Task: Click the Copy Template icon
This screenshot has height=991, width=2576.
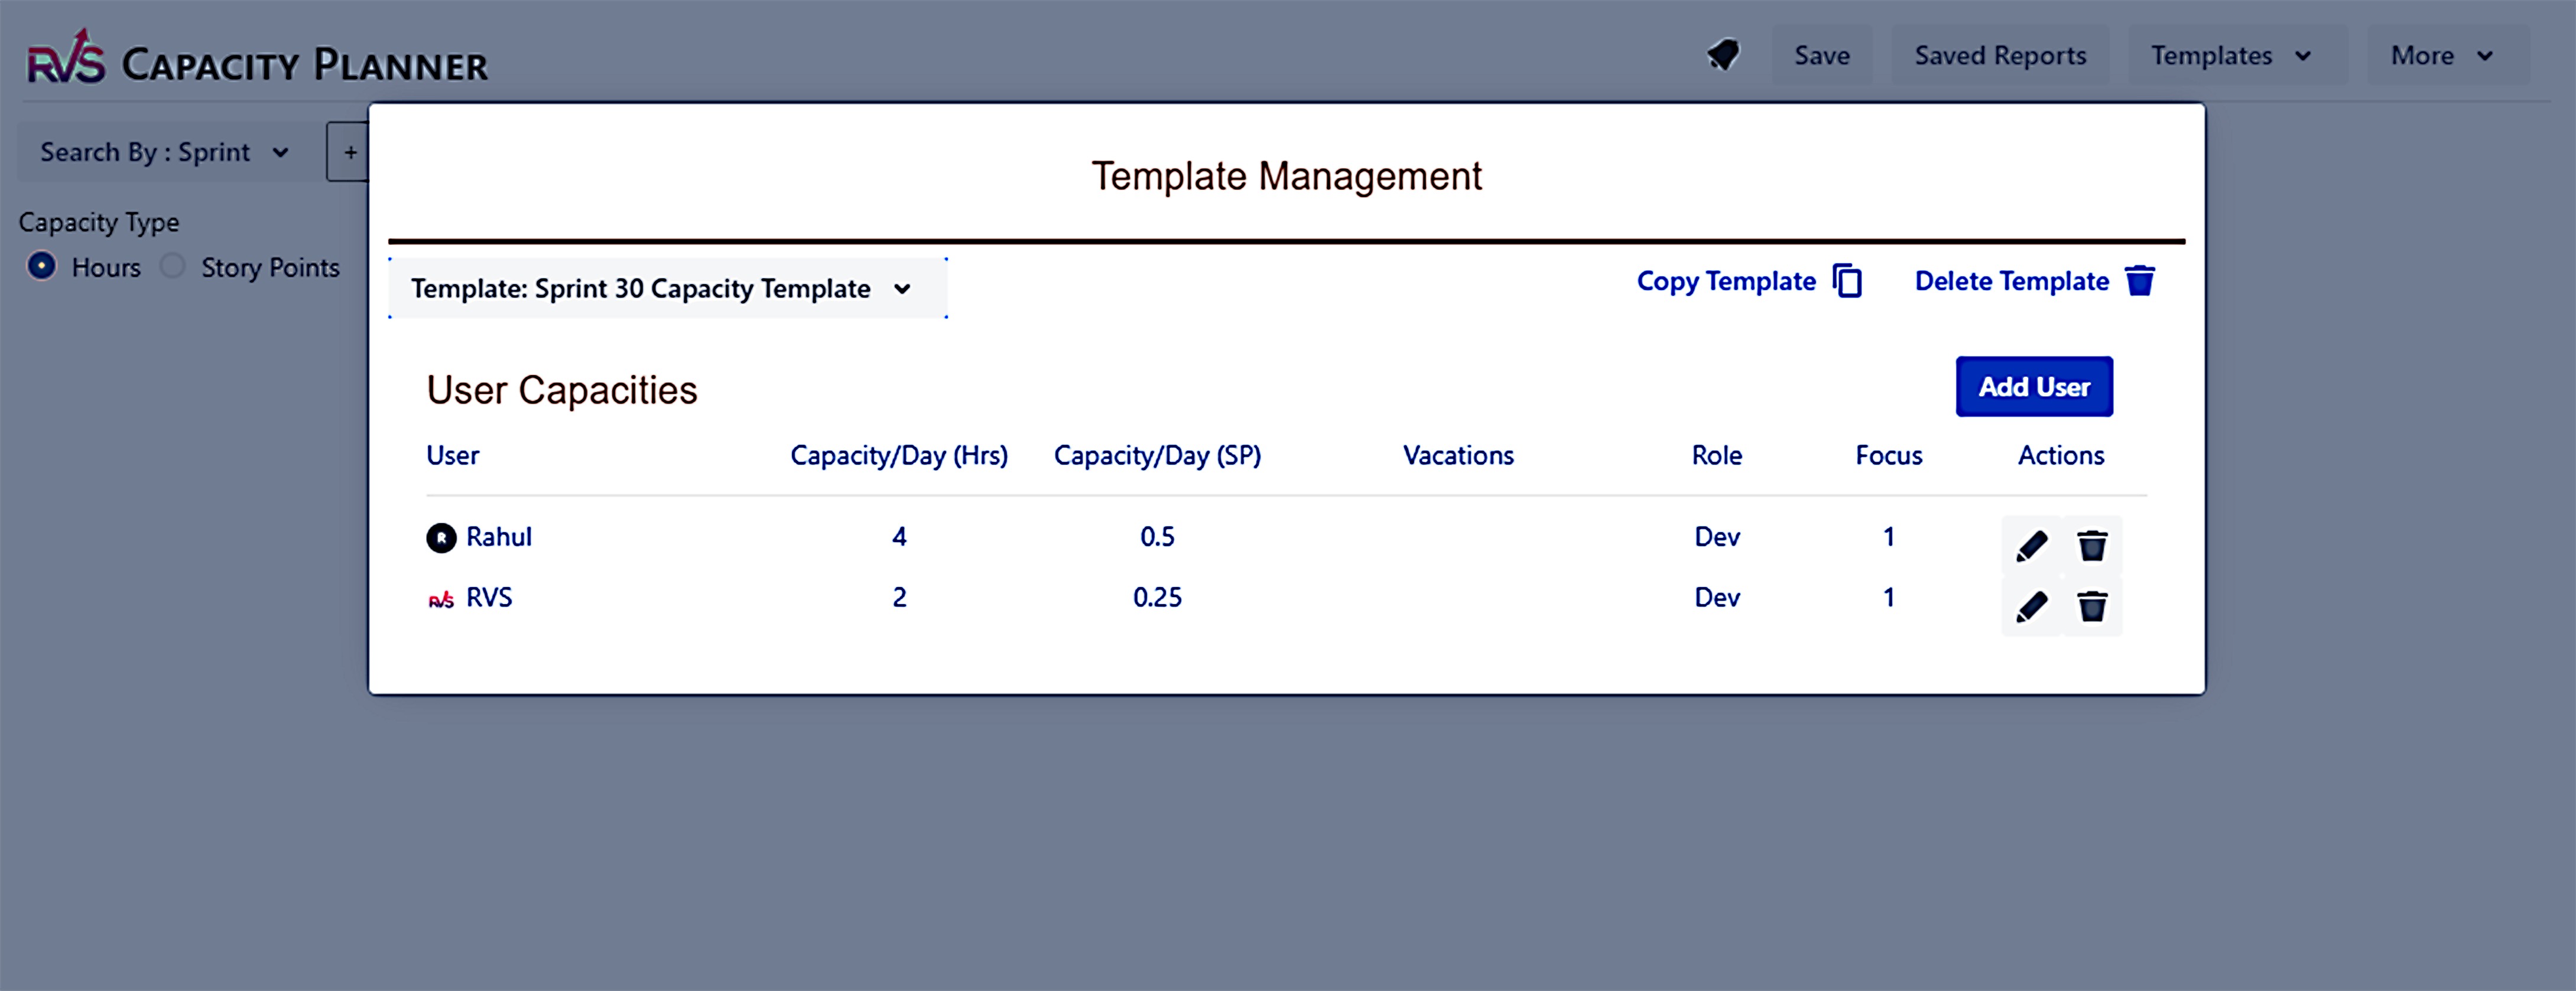Action: [x=1847, y=281]
